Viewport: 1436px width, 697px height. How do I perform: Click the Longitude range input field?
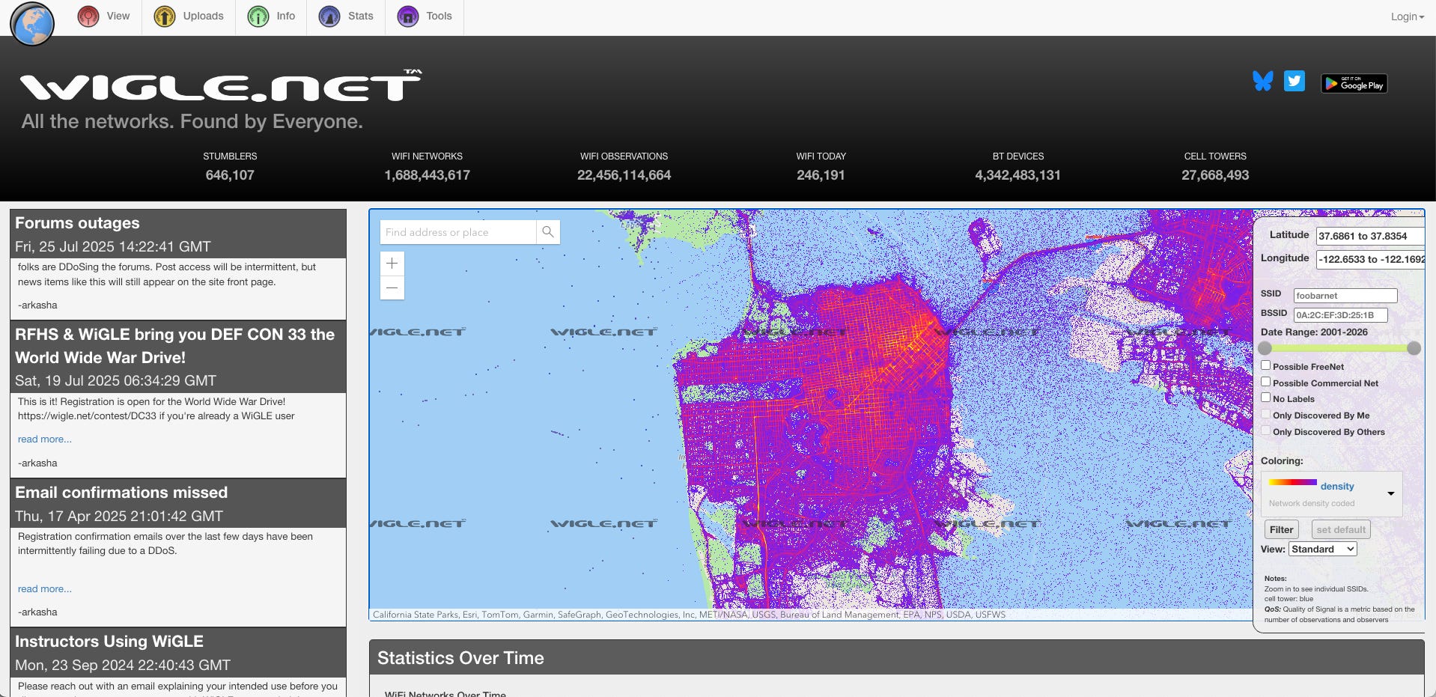(x=1370, y=259)
